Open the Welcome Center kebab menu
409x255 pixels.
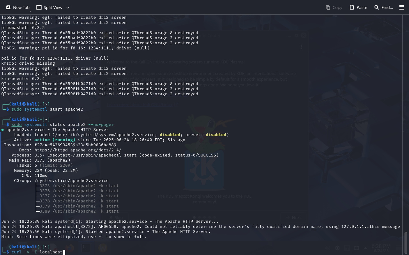(x=301, y=47)
